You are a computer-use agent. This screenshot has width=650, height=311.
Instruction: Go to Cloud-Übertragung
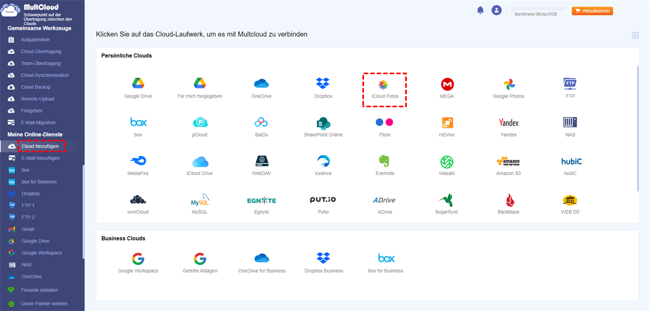click(42, 51)
